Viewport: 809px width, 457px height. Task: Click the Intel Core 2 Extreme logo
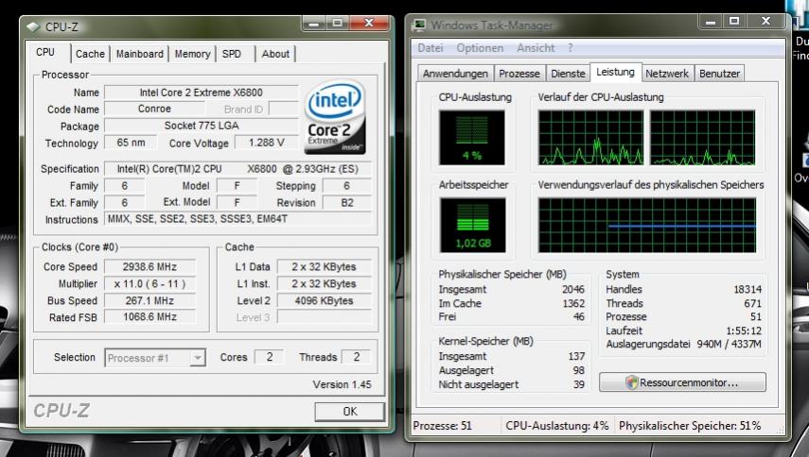[335, 117]
